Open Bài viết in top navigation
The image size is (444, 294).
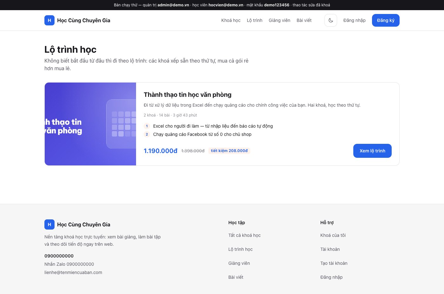pos(304,20)
